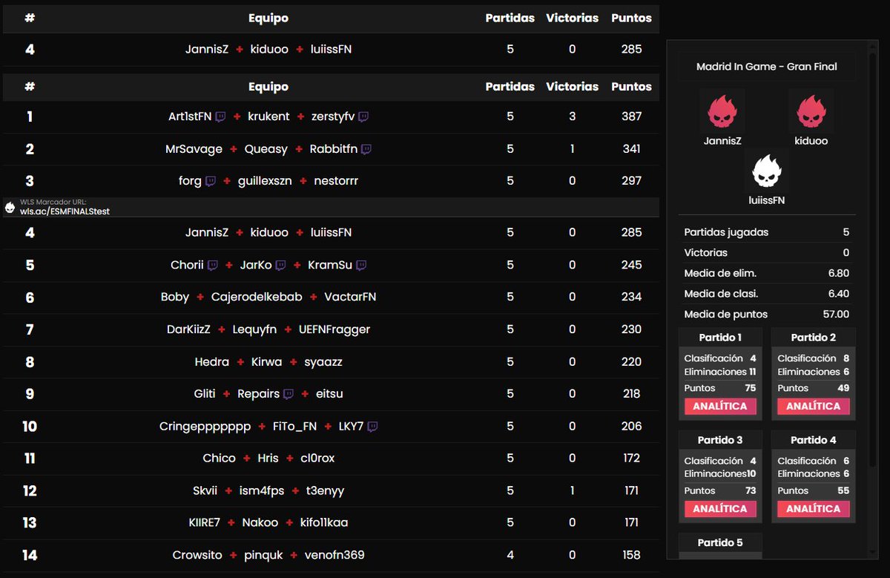Click the 341 points value for rank 2

tap(632, 149)
